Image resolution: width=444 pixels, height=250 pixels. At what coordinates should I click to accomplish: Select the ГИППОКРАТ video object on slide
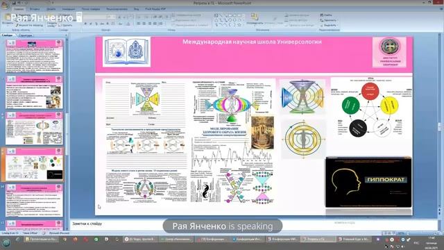368,182
